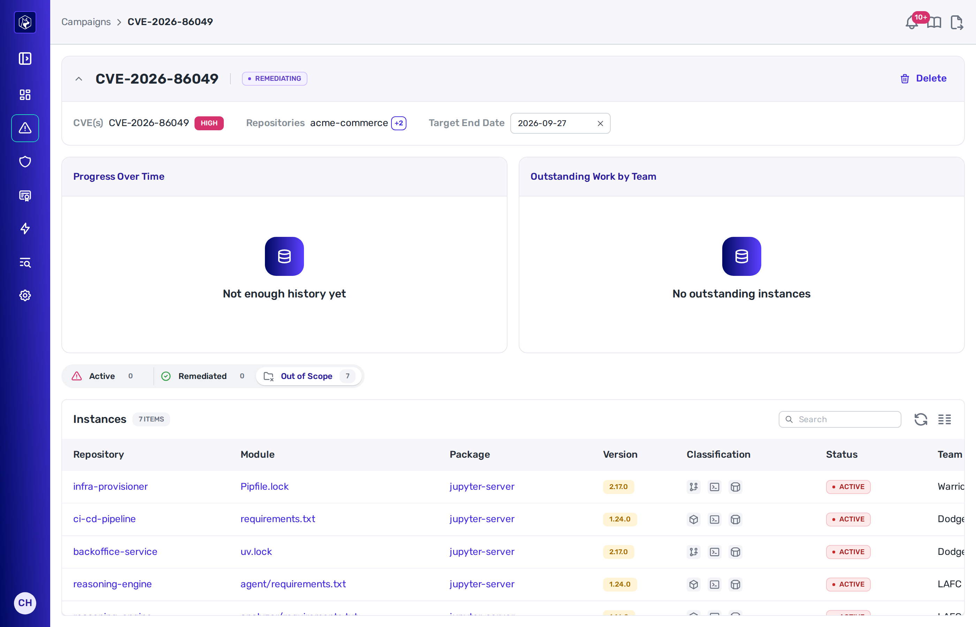Refresh the Instances table
The width and height of the screenshot is (976, 627).
[x=921, y=419]
